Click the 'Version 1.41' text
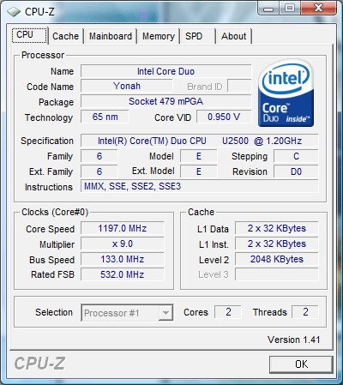This screenshot has width=343, height=385. (x=294, y=340)
